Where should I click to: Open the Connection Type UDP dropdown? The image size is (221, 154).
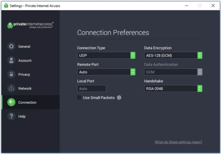pyautogui.click(x=106, y=55)
